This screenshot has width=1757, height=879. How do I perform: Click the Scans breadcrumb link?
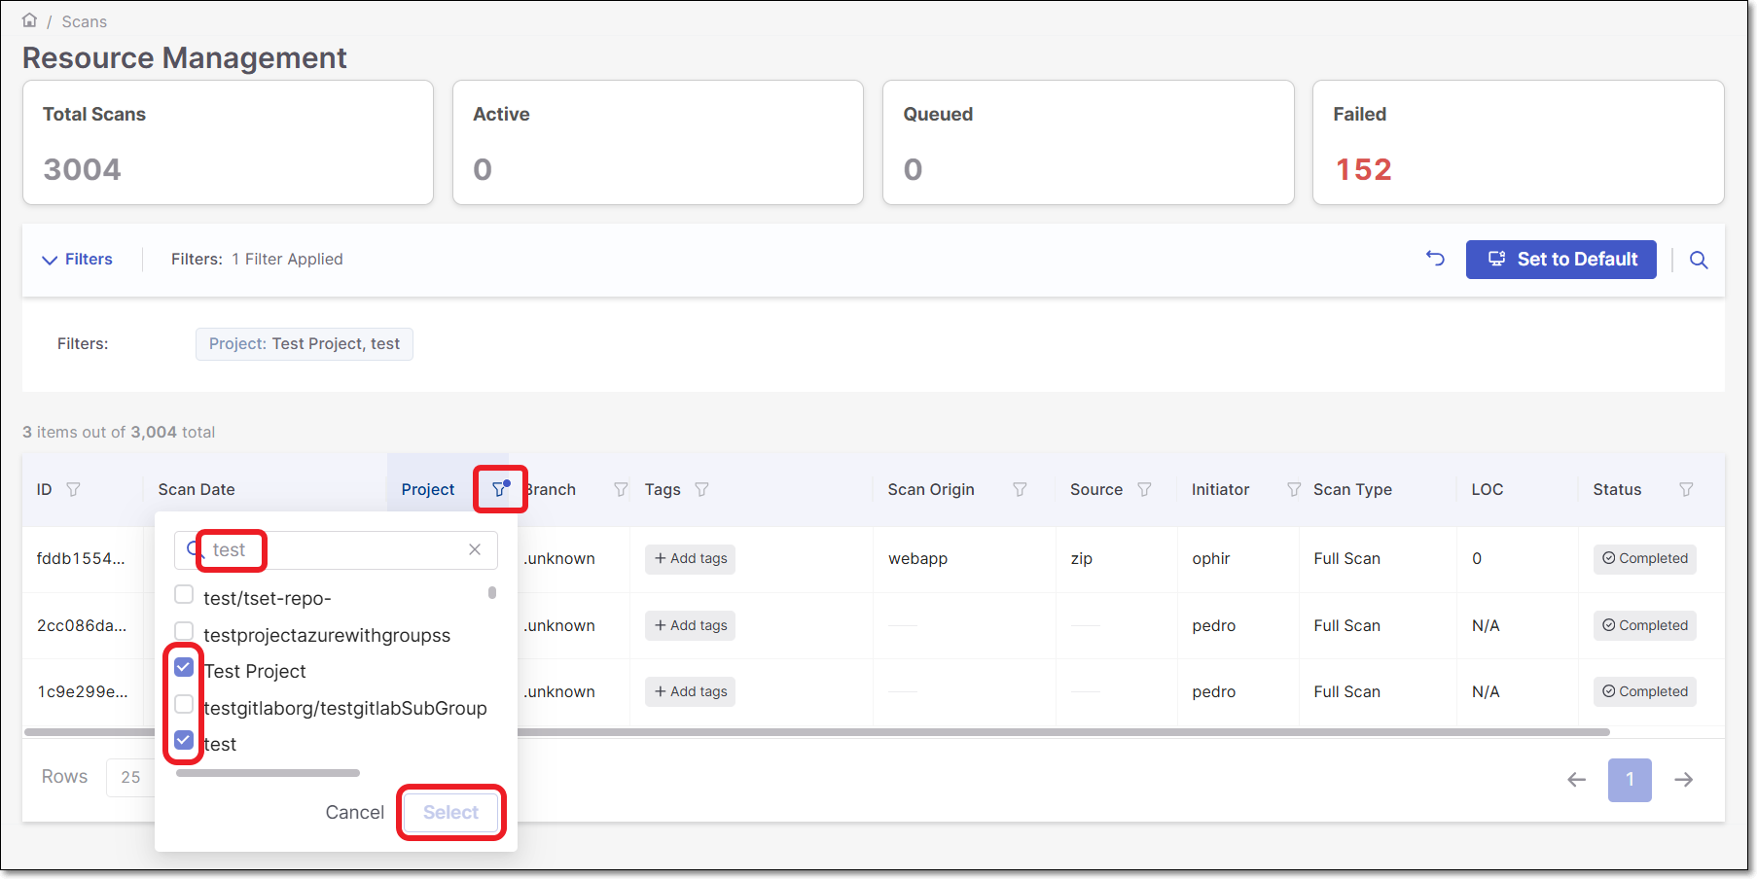click(x=84, y=19)
